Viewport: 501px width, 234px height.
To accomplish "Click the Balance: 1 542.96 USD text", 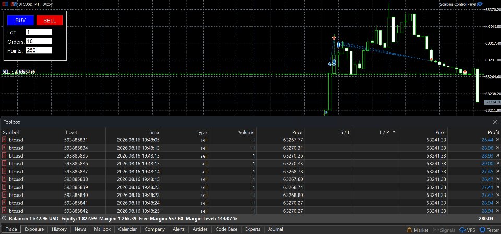I will [34, 219].
